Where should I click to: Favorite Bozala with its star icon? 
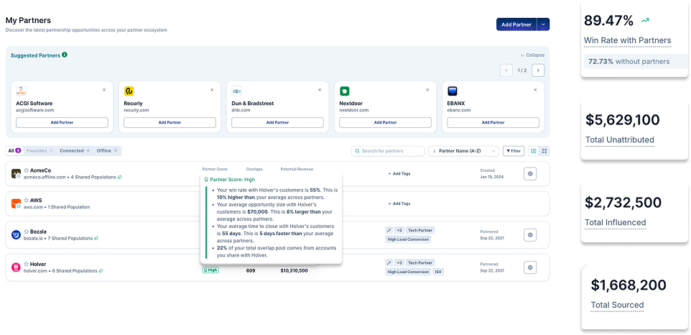(x=27, y=231)
